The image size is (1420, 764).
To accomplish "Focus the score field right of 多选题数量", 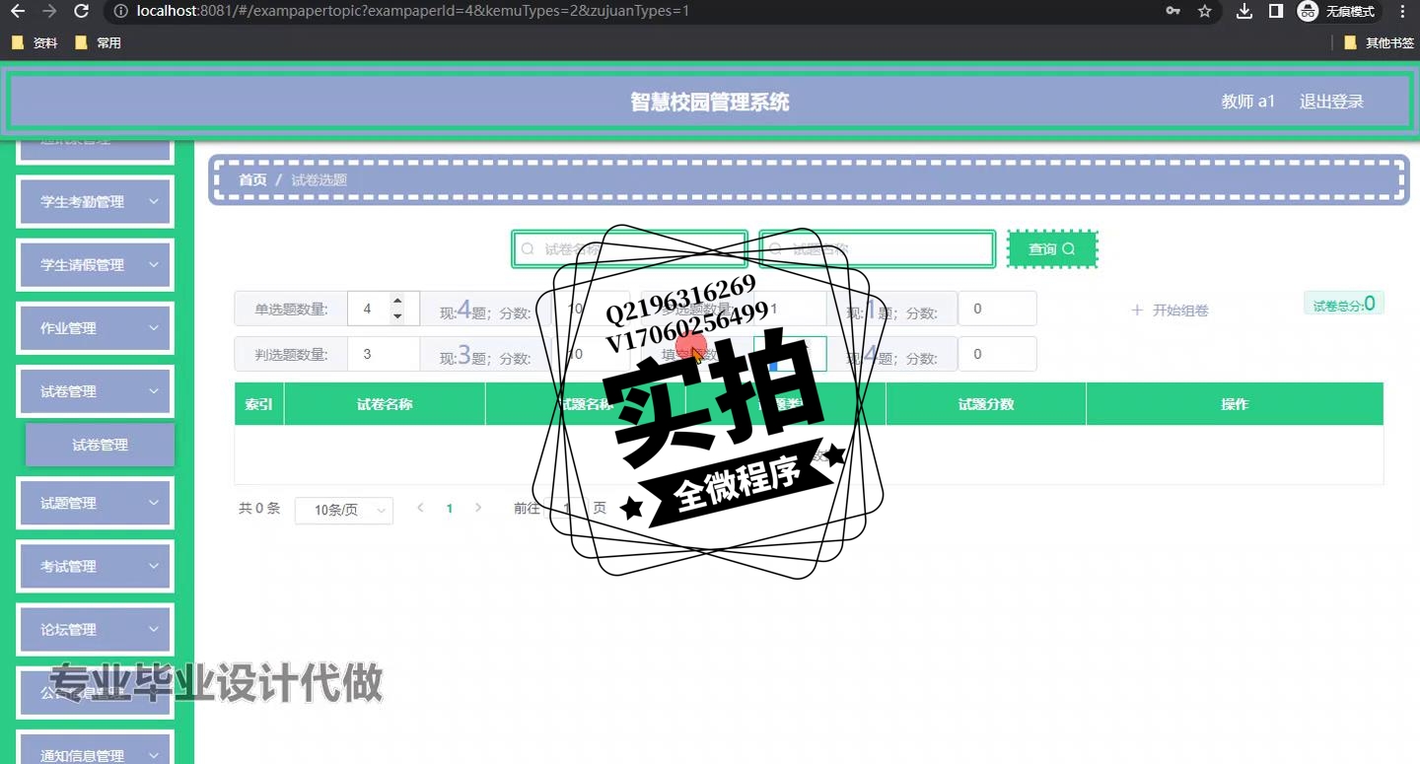I will (997, 309).
